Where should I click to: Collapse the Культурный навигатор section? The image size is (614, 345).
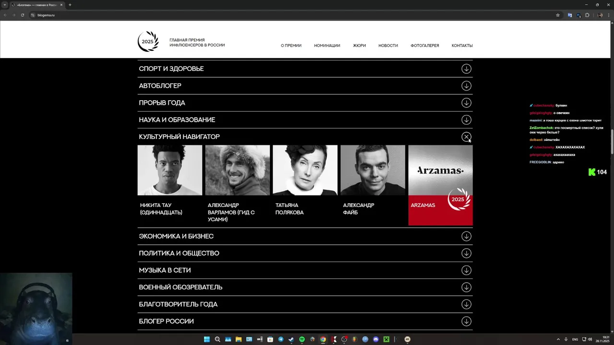click(x=466, y=137)
